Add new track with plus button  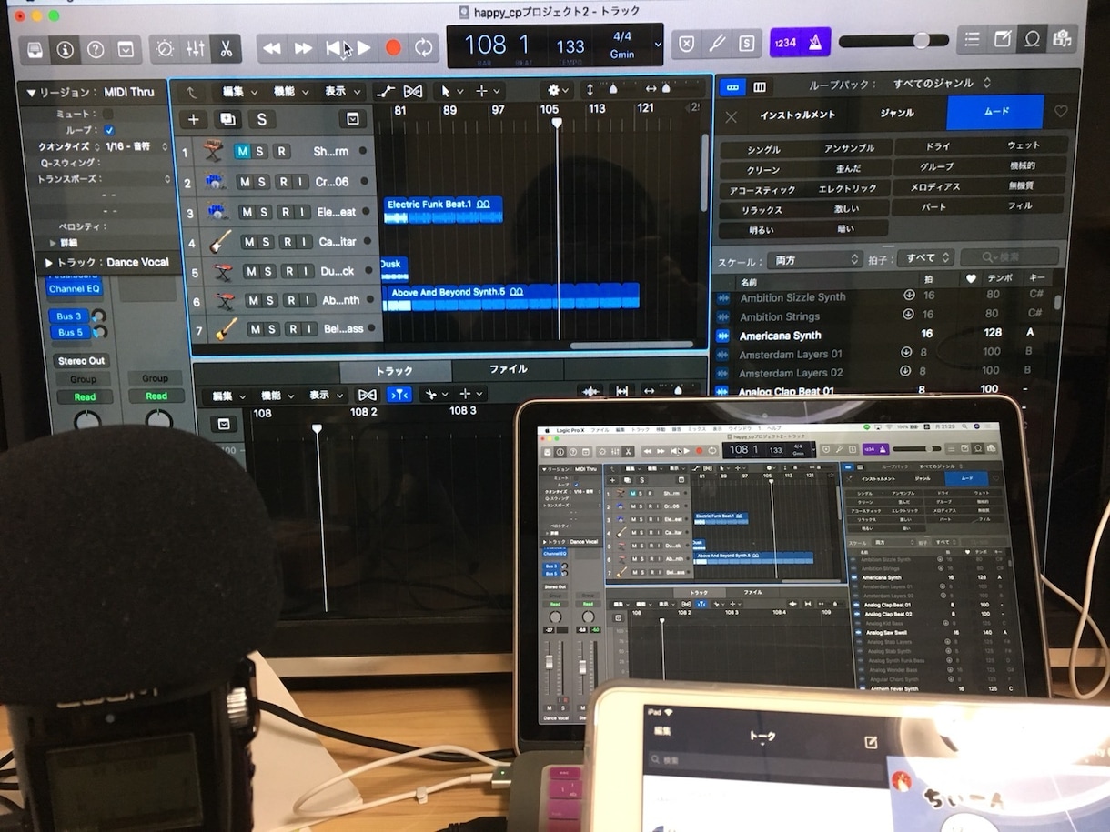coord(193,119)
